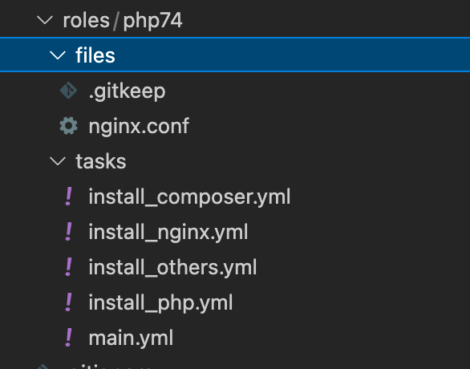The width and height of the screenshot is (470, 369).
Task: Open the install_others.yml file
Action: coord(172,267)
